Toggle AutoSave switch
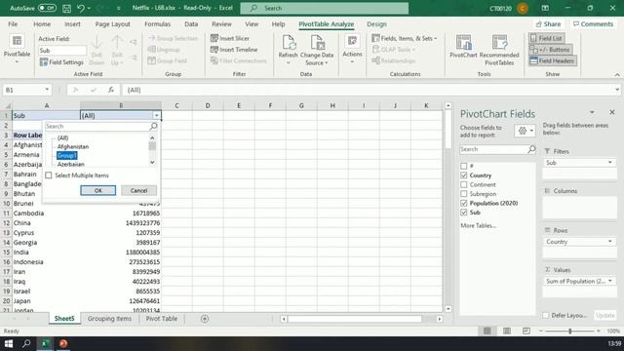Image resolution: width=624 pixels, height=351 pixels. (x=47, y=8)
